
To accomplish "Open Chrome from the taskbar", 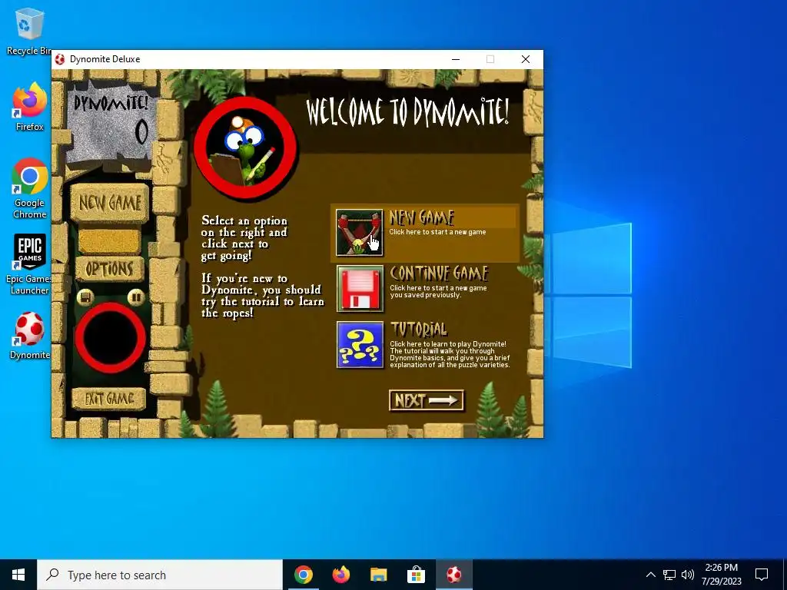I will pos(304,575).
